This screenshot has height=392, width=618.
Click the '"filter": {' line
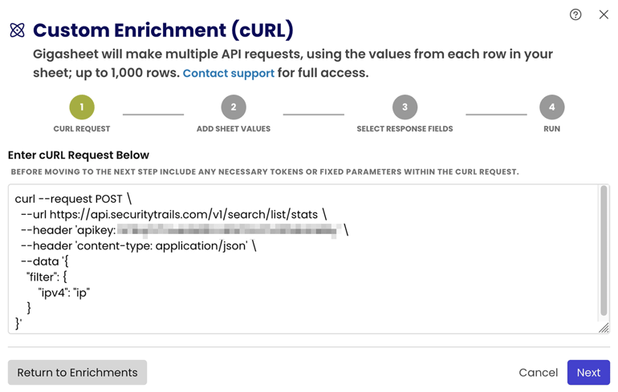pos(47,277)
